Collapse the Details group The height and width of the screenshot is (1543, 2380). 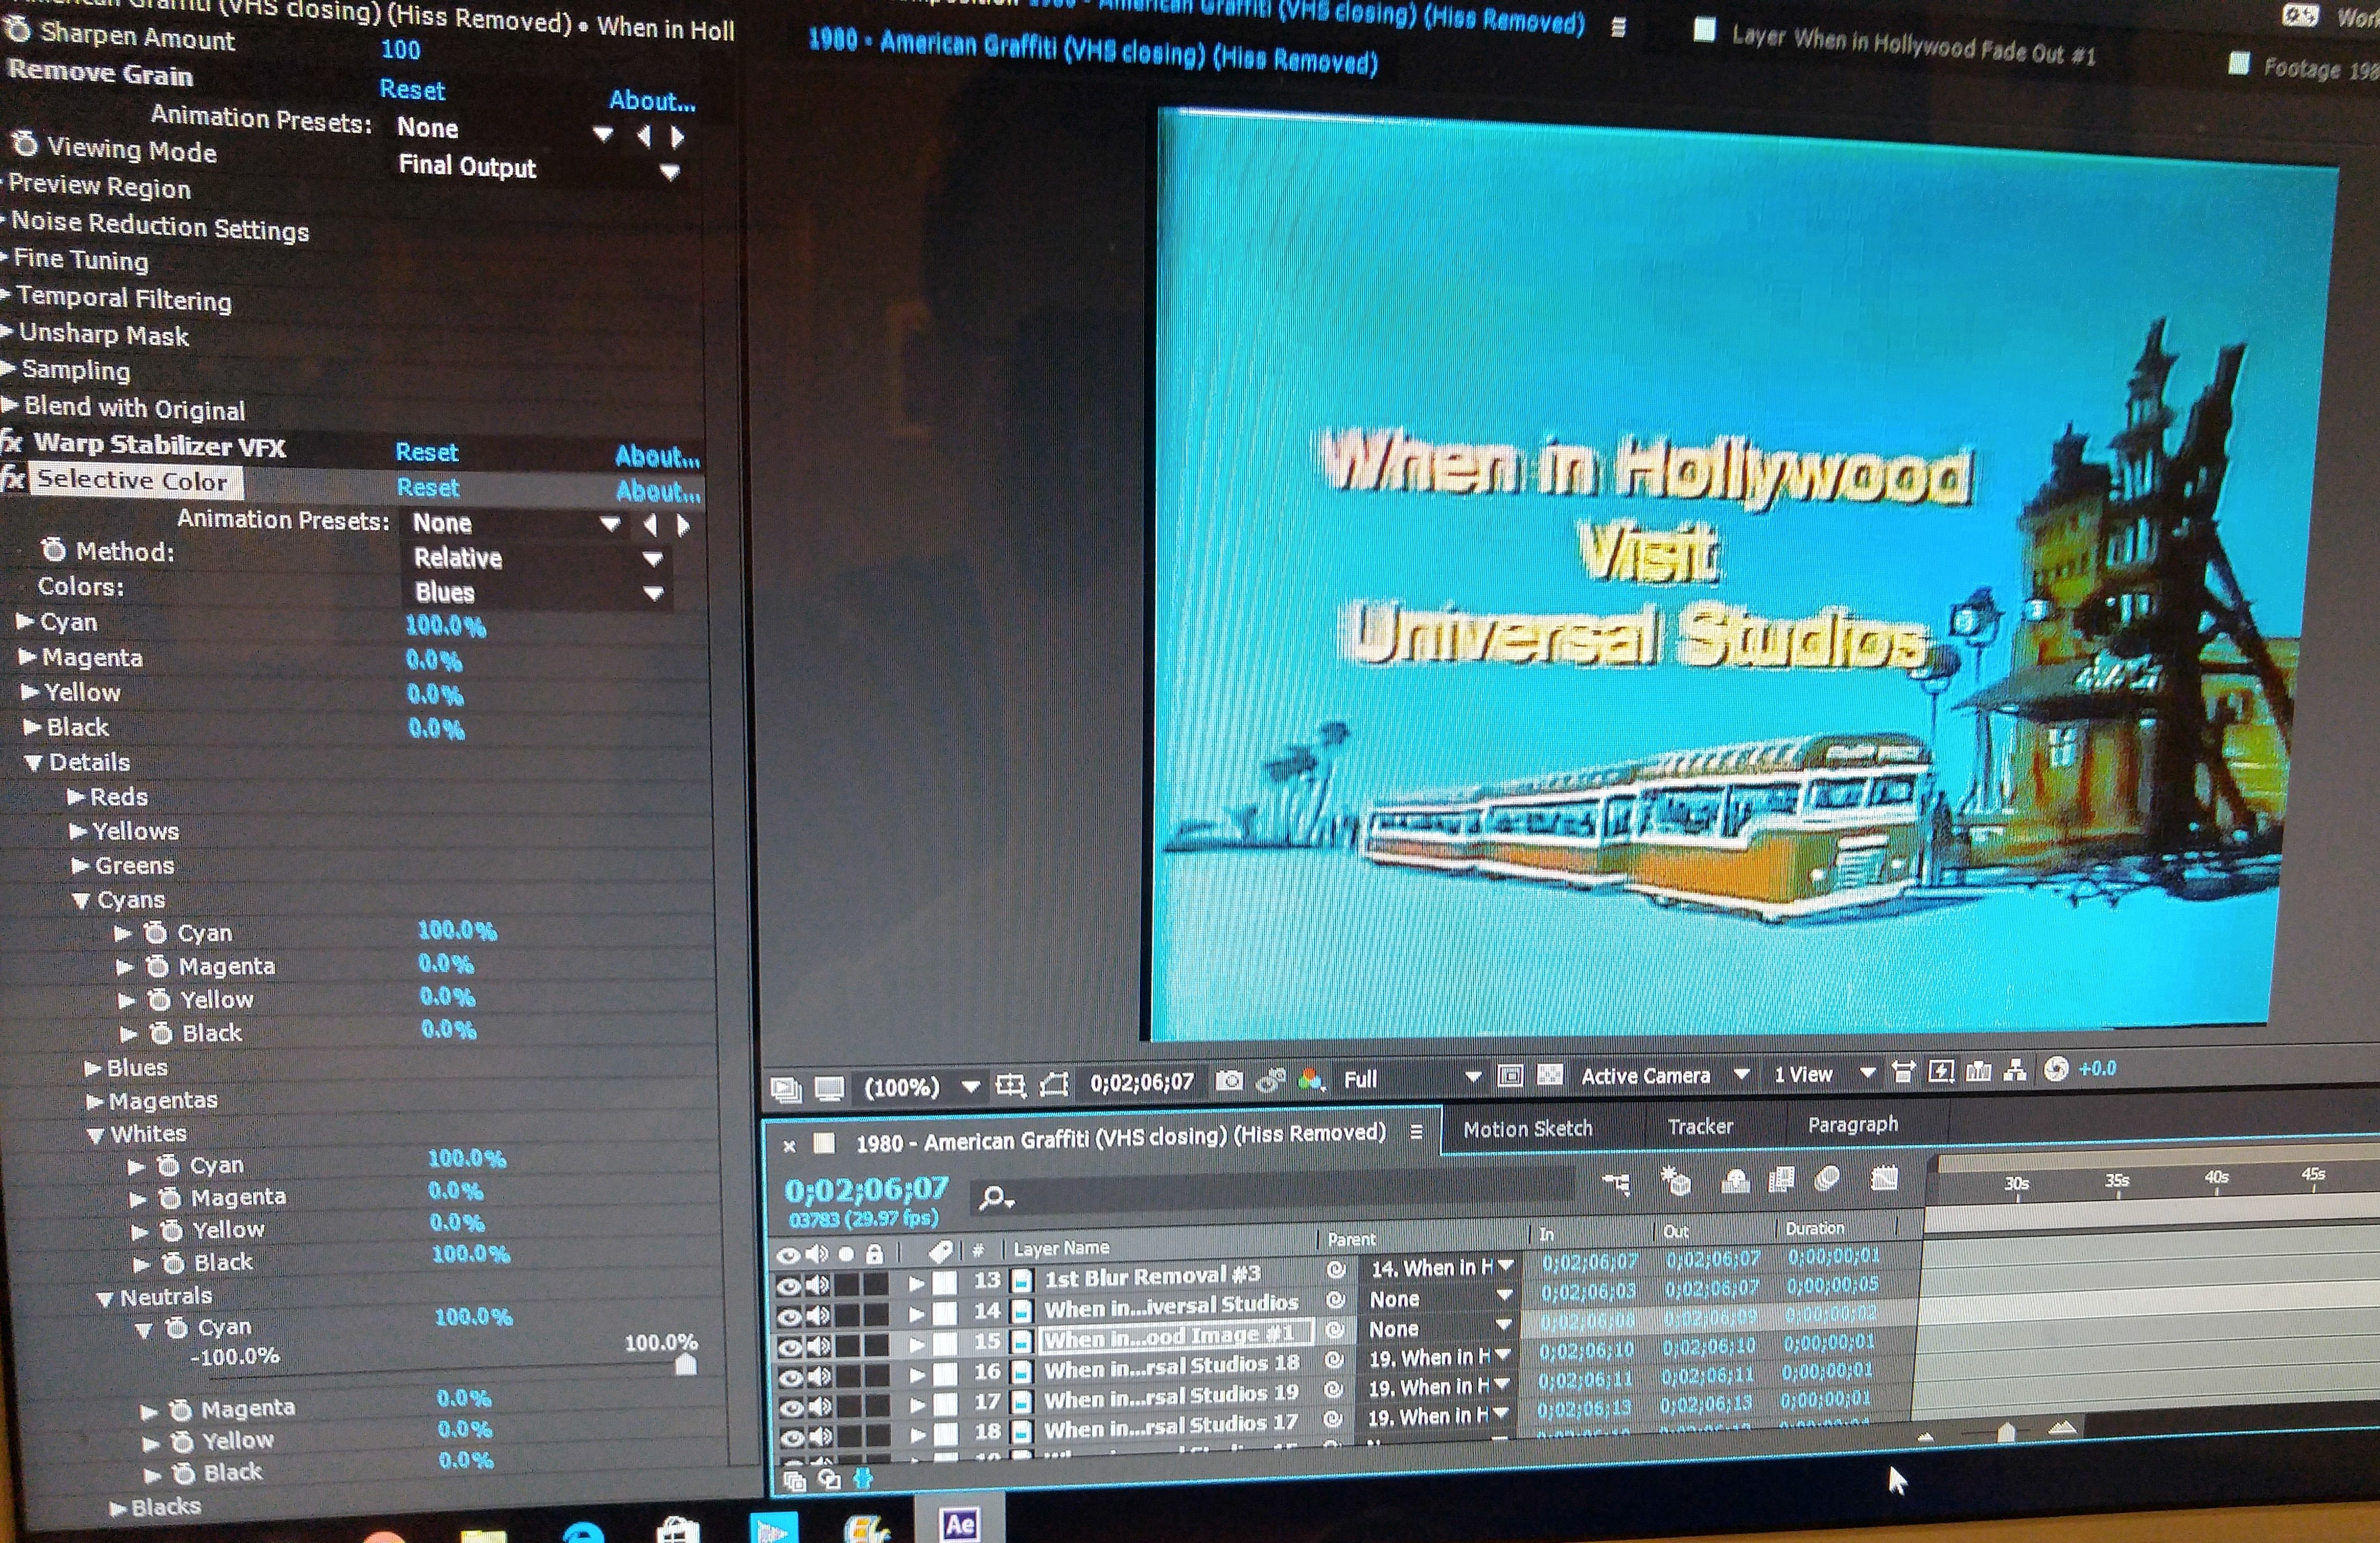tap(33, 763)
